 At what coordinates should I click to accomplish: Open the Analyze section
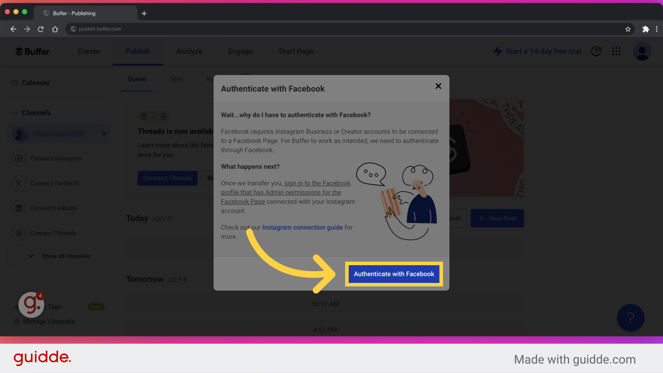pos(189,51)
